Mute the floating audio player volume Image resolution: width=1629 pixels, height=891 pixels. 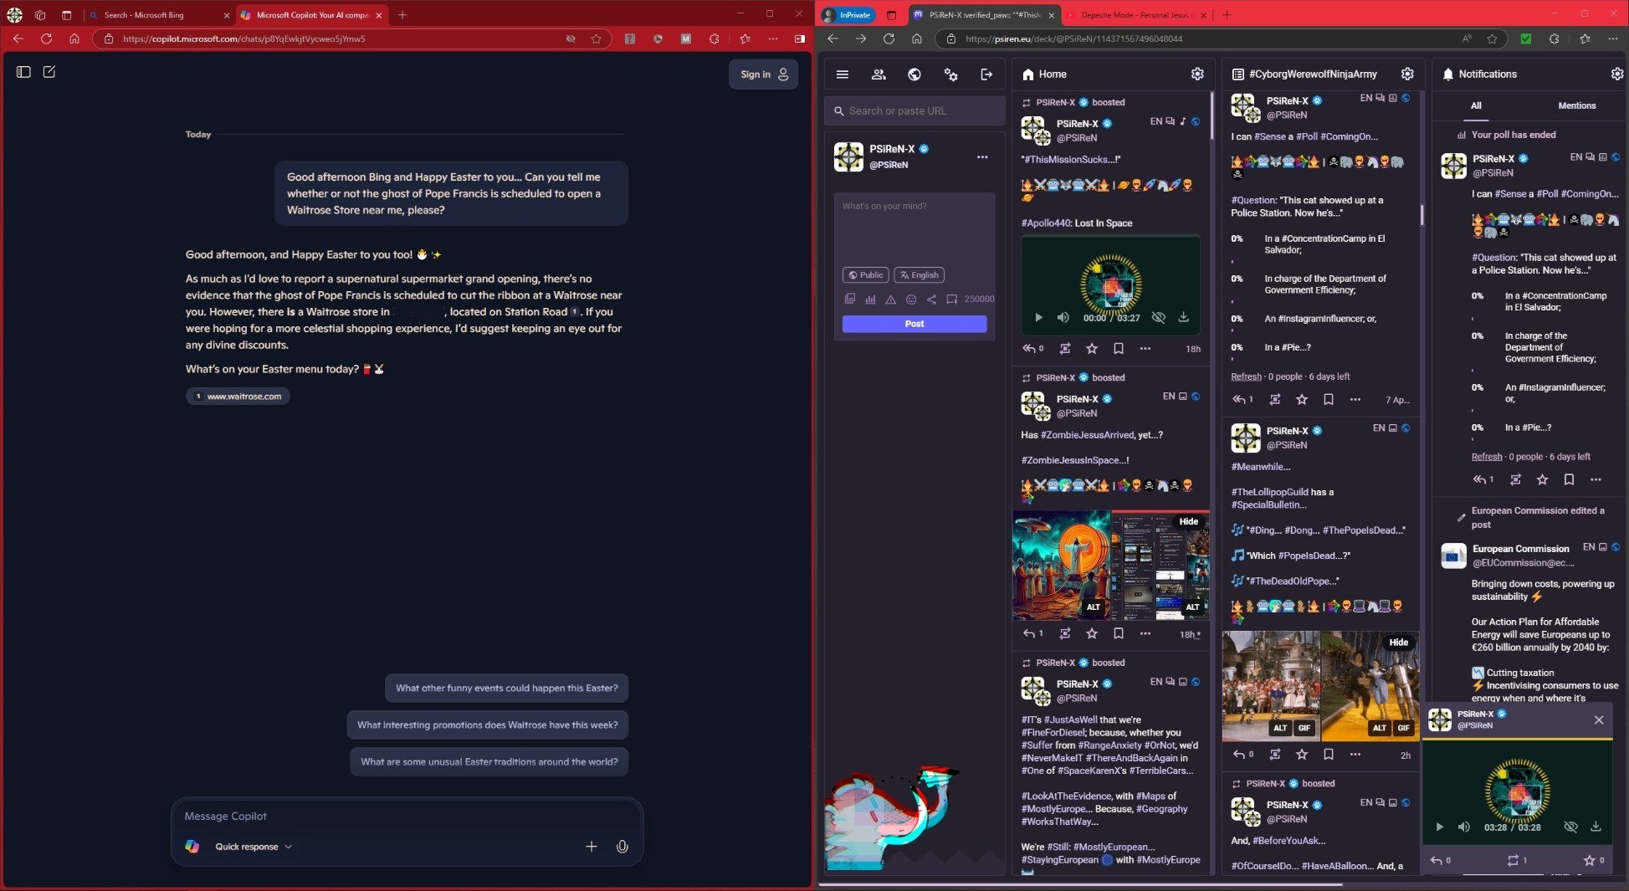tap(1463, 827)
